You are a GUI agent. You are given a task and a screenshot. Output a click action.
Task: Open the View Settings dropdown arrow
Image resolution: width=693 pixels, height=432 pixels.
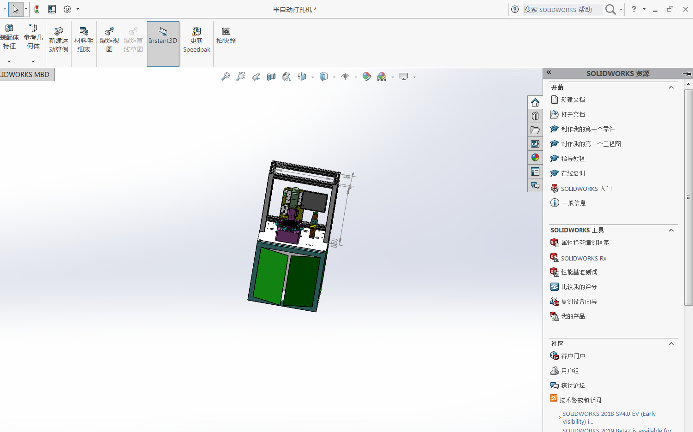pyautogui.click(x=414, y=77)
